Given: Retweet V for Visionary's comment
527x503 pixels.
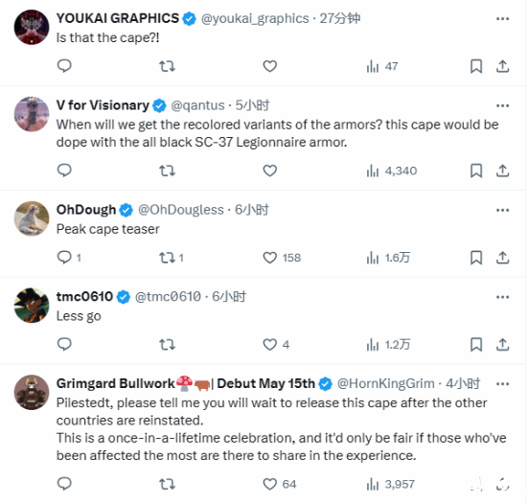Looking at the screenshot, I should (x=167, y=171).
